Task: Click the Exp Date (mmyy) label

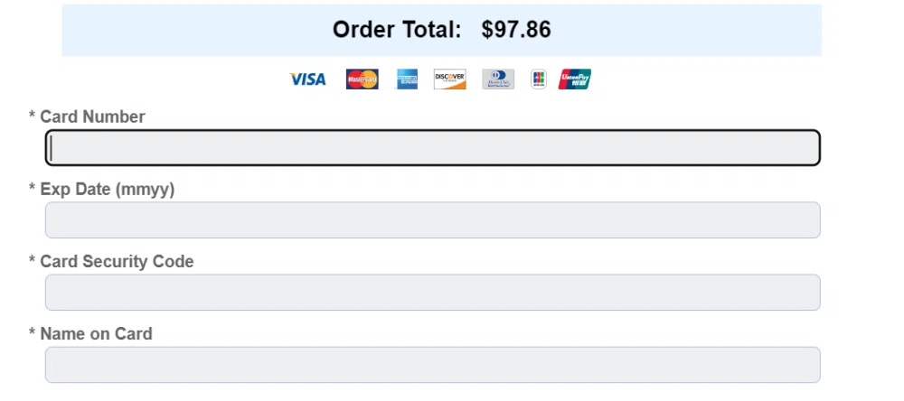Action: coord(107,189)
